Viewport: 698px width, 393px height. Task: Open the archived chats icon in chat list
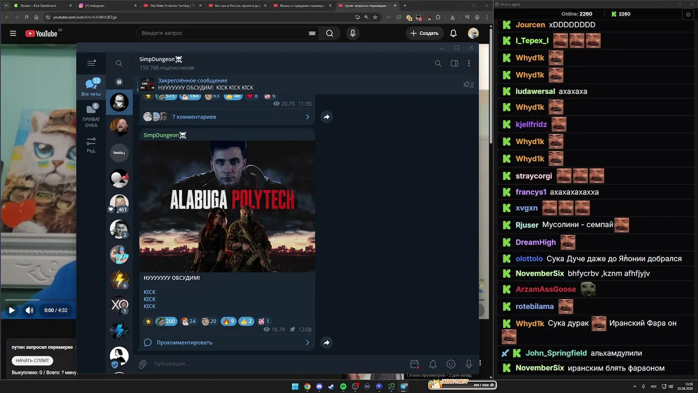pyautogui.click(x=119, y=82)
